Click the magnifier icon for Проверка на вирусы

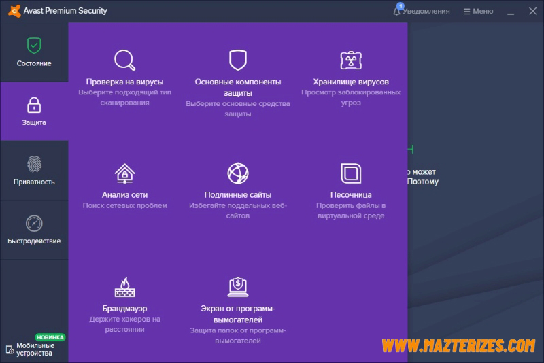[124, 60]
